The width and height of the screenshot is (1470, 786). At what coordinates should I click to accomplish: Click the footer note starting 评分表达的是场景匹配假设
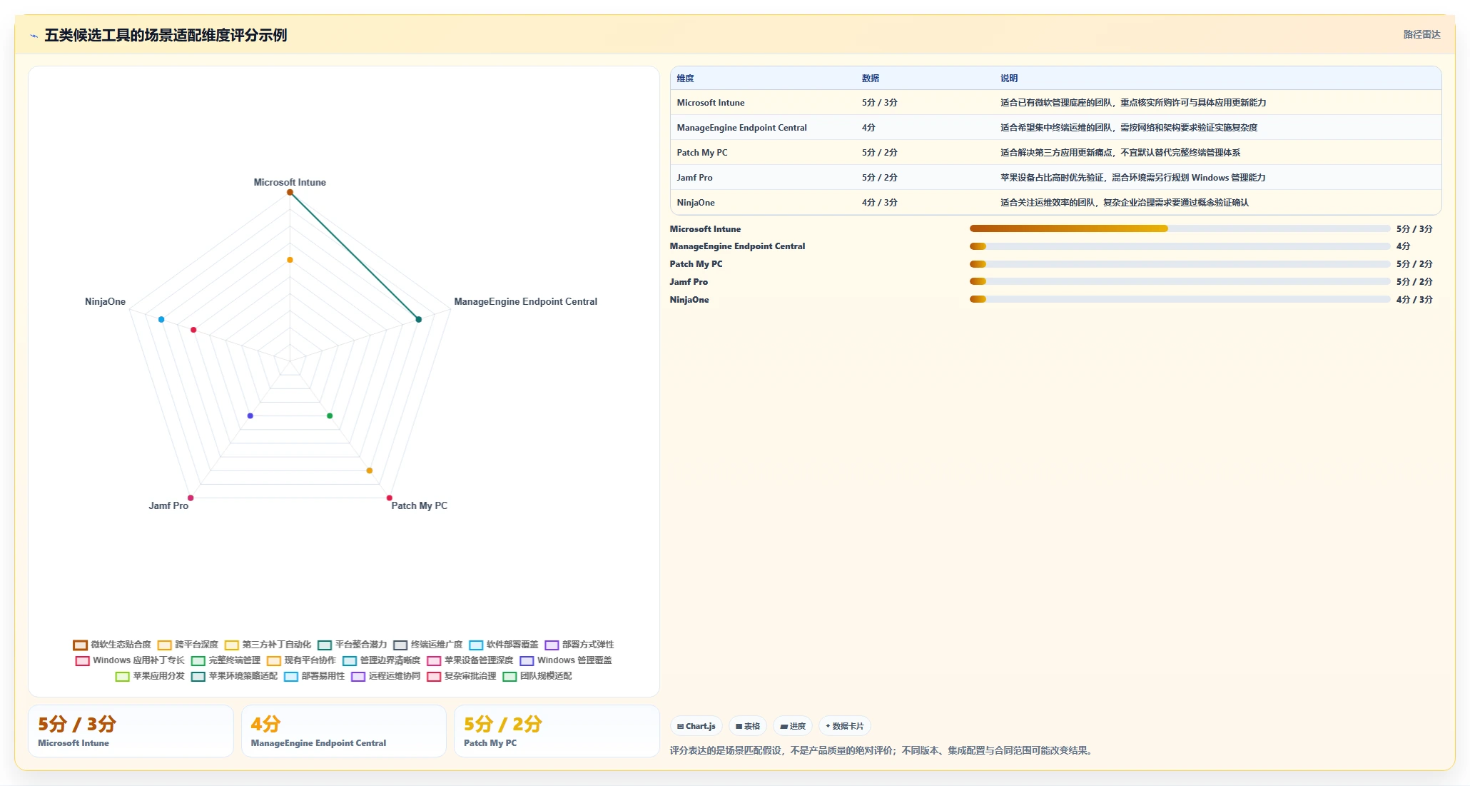[883, 750]
